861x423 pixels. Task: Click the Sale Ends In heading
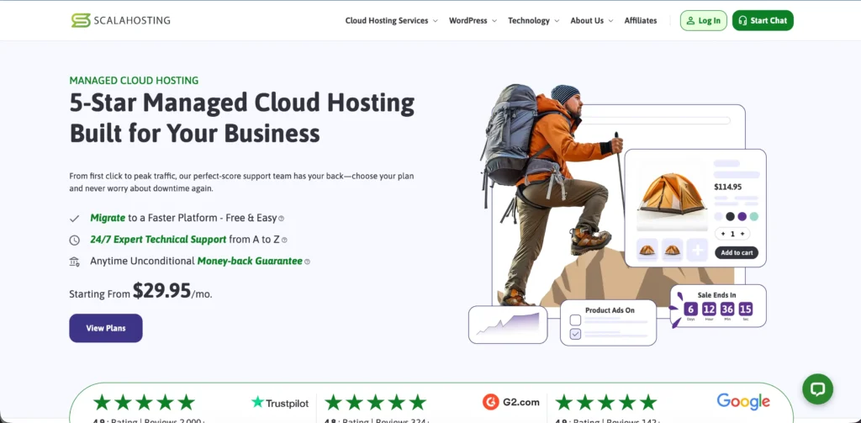click(716, 295)
